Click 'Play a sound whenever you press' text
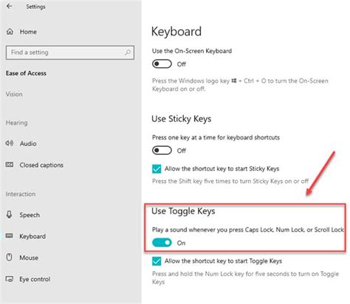 coord(248,229)
